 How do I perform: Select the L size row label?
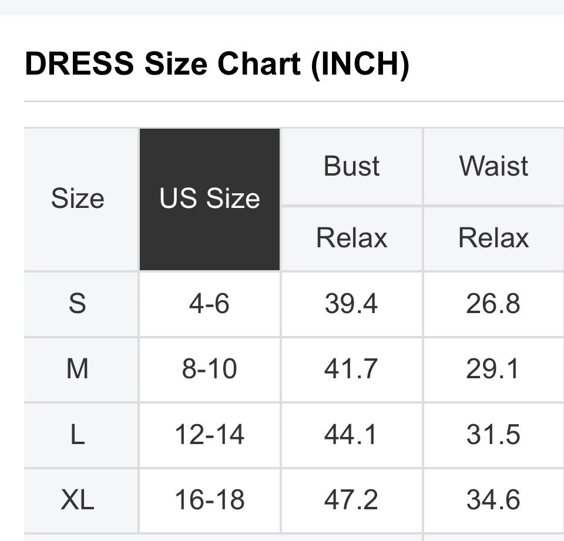(78, 435)
